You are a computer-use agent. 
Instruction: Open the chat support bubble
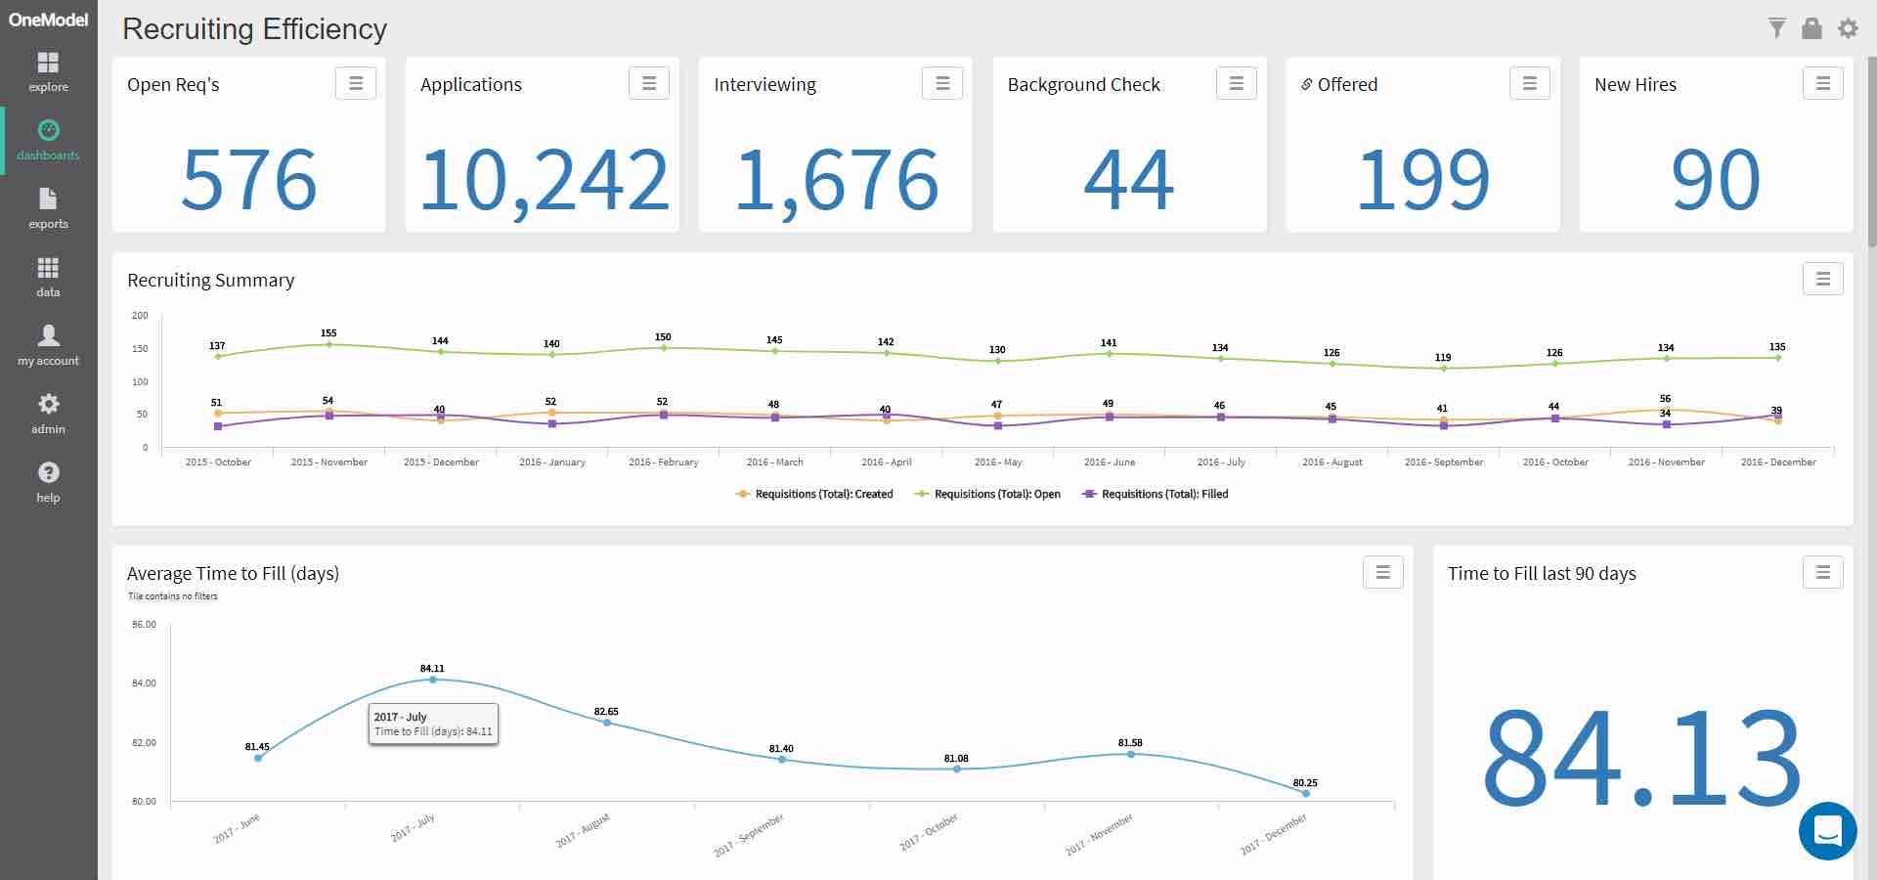coord(1829,832)
